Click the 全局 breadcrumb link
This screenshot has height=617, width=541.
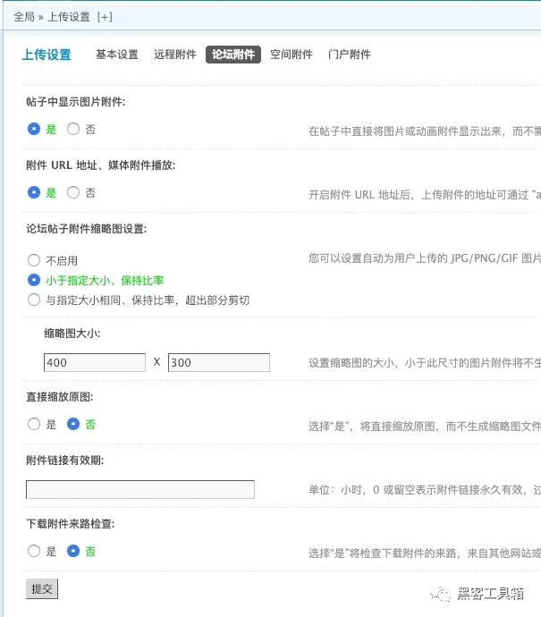click(23, 17)
